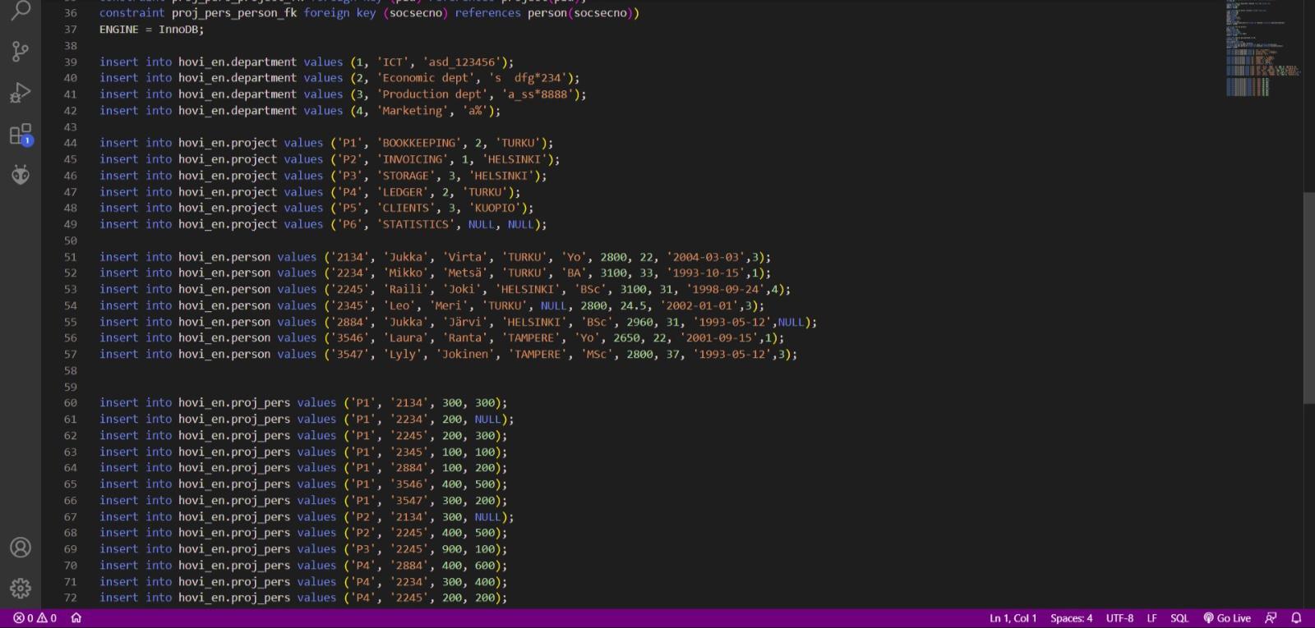
Task: Click 'Raili' first name on line 53
Action: 406,289
